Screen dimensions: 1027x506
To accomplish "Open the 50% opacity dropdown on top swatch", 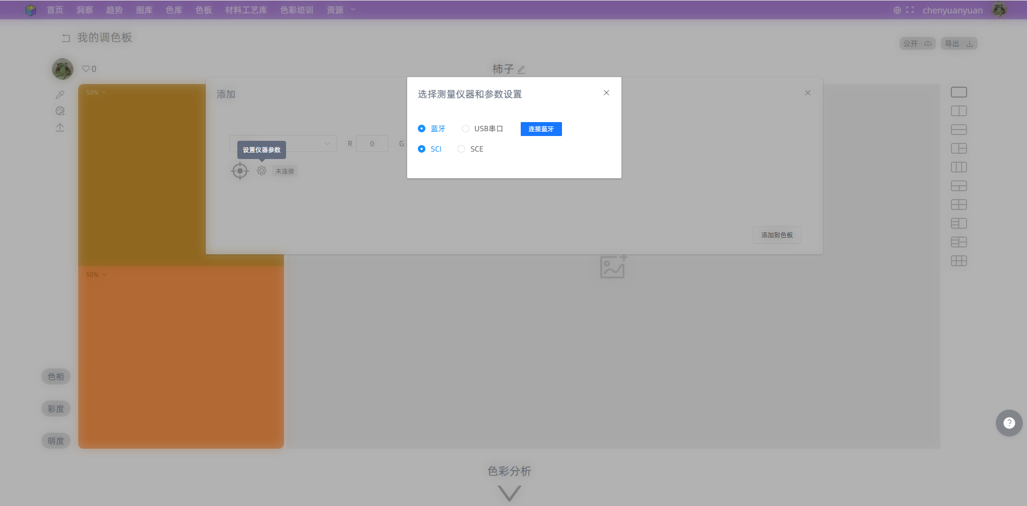I will (x=95, y=92).
